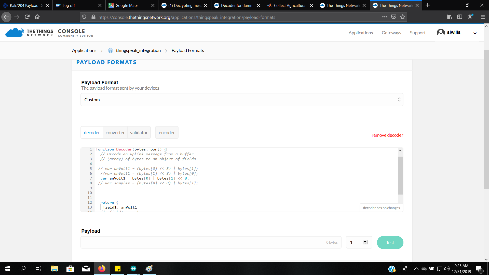
Task: Click the code editor scroll-up arrow
Action: pyautogui.click(x=400, y=150)
